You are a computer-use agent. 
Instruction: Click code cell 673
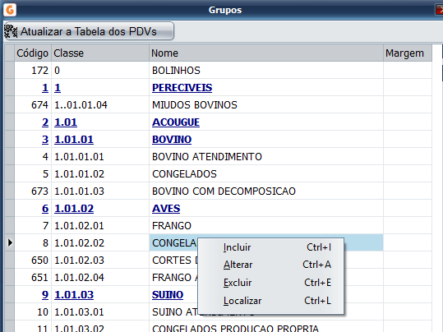(33, 191)
